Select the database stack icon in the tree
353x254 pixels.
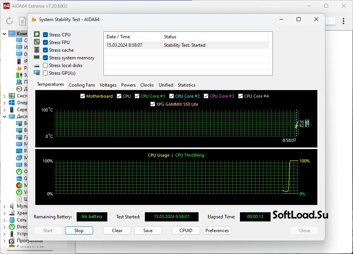[x=19, y=179]
